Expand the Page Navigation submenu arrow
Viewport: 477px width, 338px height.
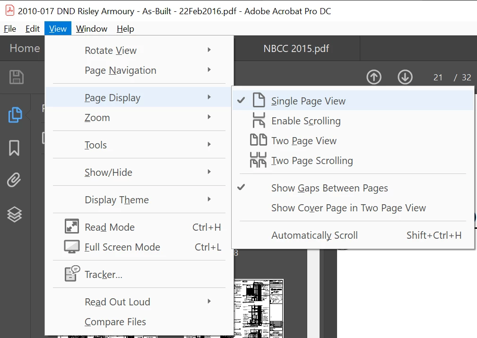(209, 69)
